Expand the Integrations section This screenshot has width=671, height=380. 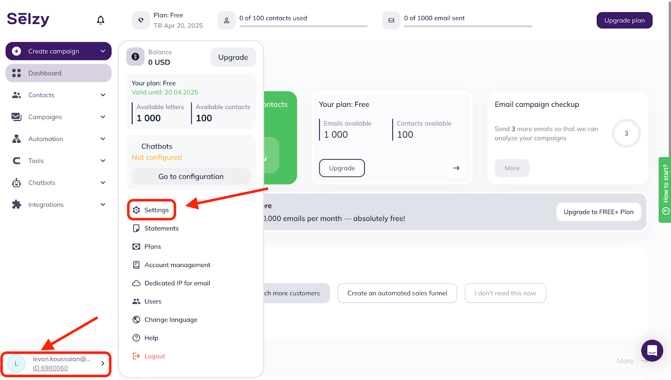pyautogui.click(x=103, y=204)
